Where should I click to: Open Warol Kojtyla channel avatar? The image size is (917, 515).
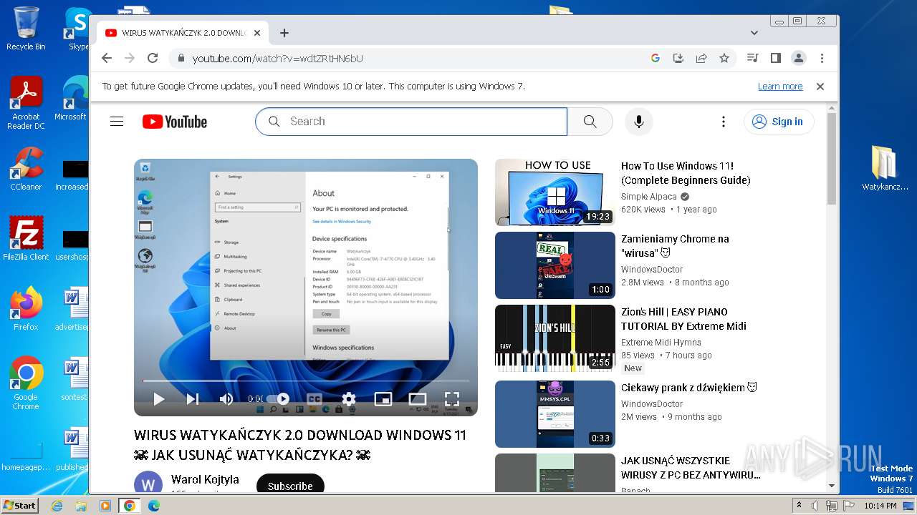coord(148,483)
